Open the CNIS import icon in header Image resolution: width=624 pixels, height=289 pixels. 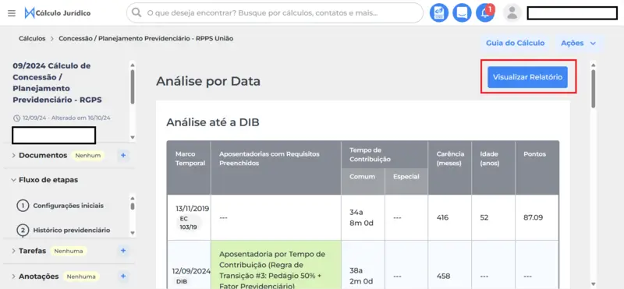439,13
